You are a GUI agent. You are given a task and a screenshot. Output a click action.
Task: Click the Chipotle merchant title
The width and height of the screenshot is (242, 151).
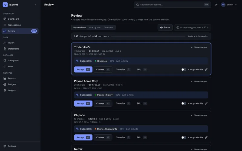tap(80, 115)
